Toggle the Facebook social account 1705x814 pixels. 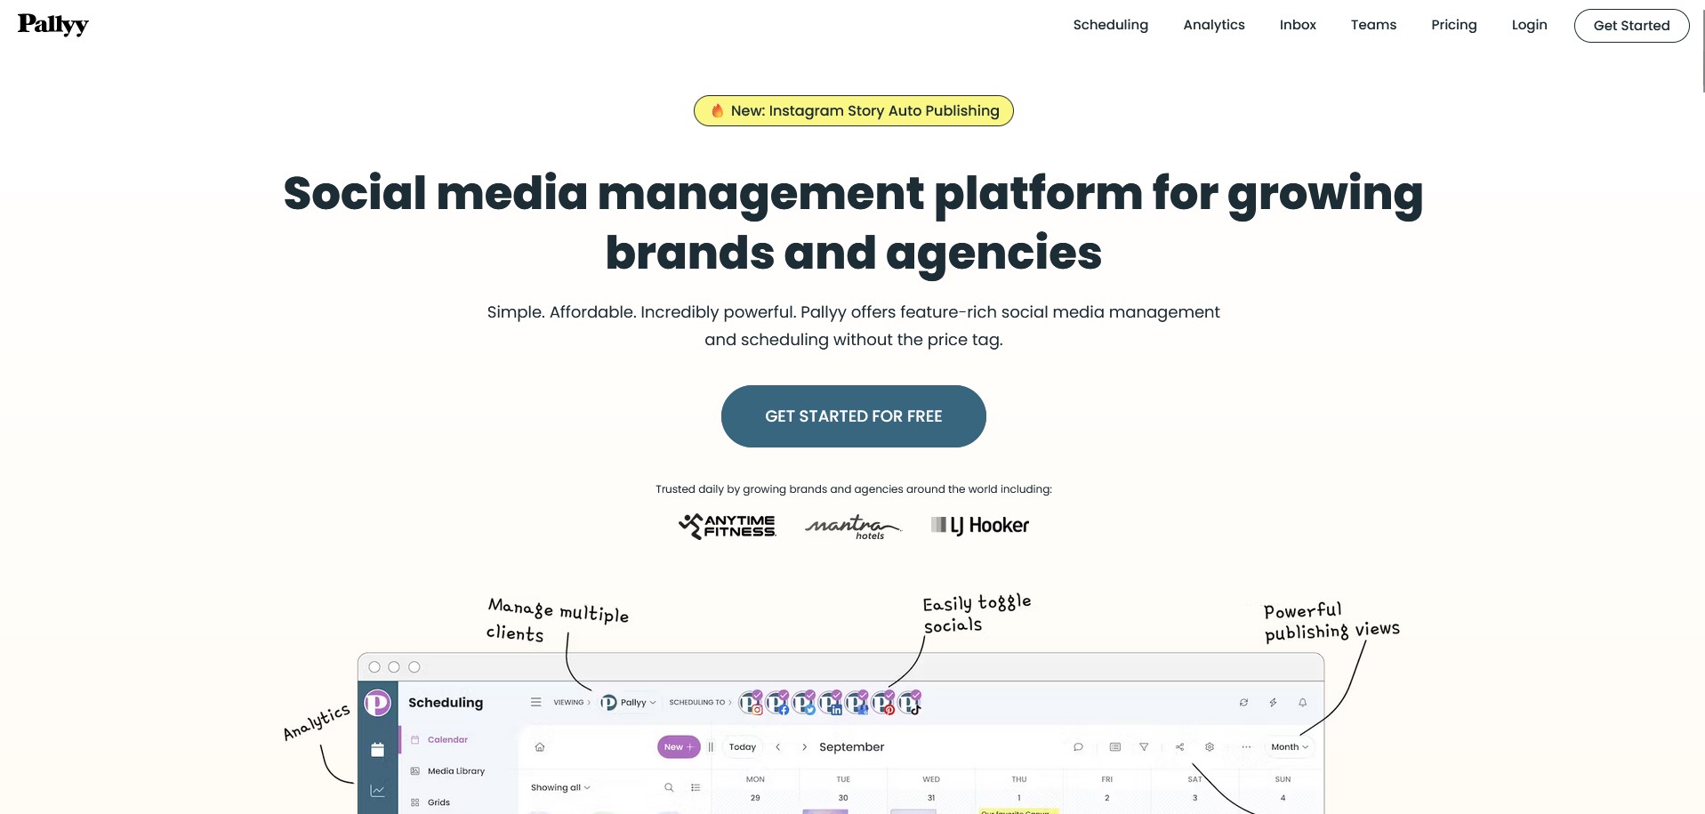coord(777,703)
